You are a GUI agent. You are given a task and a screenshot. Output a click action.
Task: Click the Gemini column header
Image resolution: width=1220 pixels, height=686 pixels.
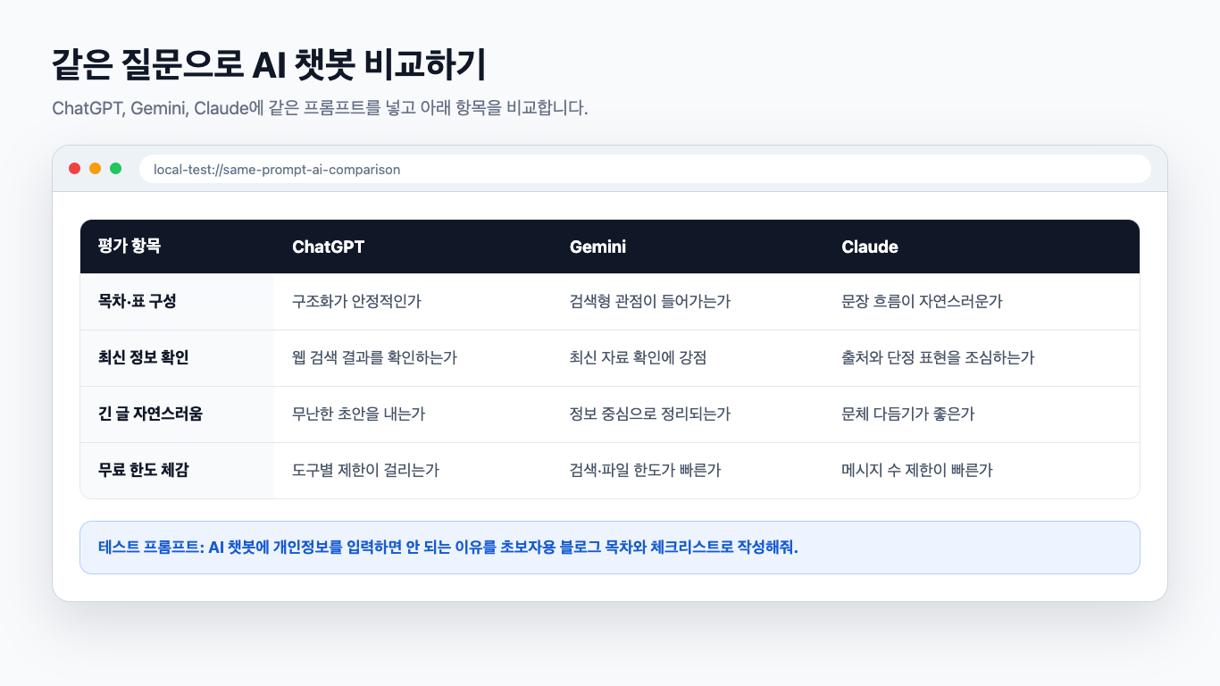[688, 247]
